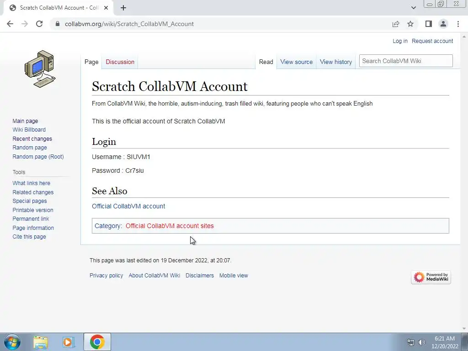
Task: Click the Login section heading
Action: point(104,142)
